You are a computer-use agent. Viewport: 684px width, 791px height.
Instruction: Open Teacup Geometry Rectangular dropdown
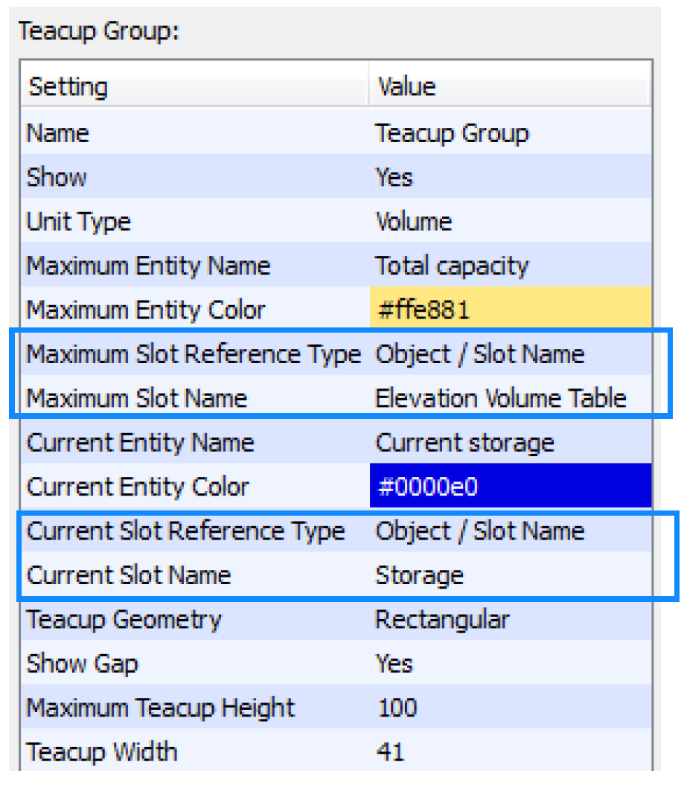pyautogui.click(x=442, y=620)
